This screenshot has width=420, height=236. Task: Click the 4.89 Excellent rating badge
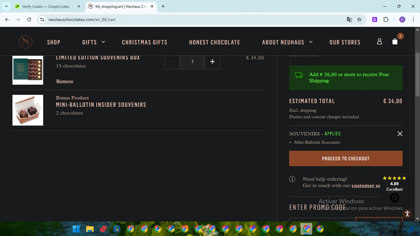(x=395, y=189)
